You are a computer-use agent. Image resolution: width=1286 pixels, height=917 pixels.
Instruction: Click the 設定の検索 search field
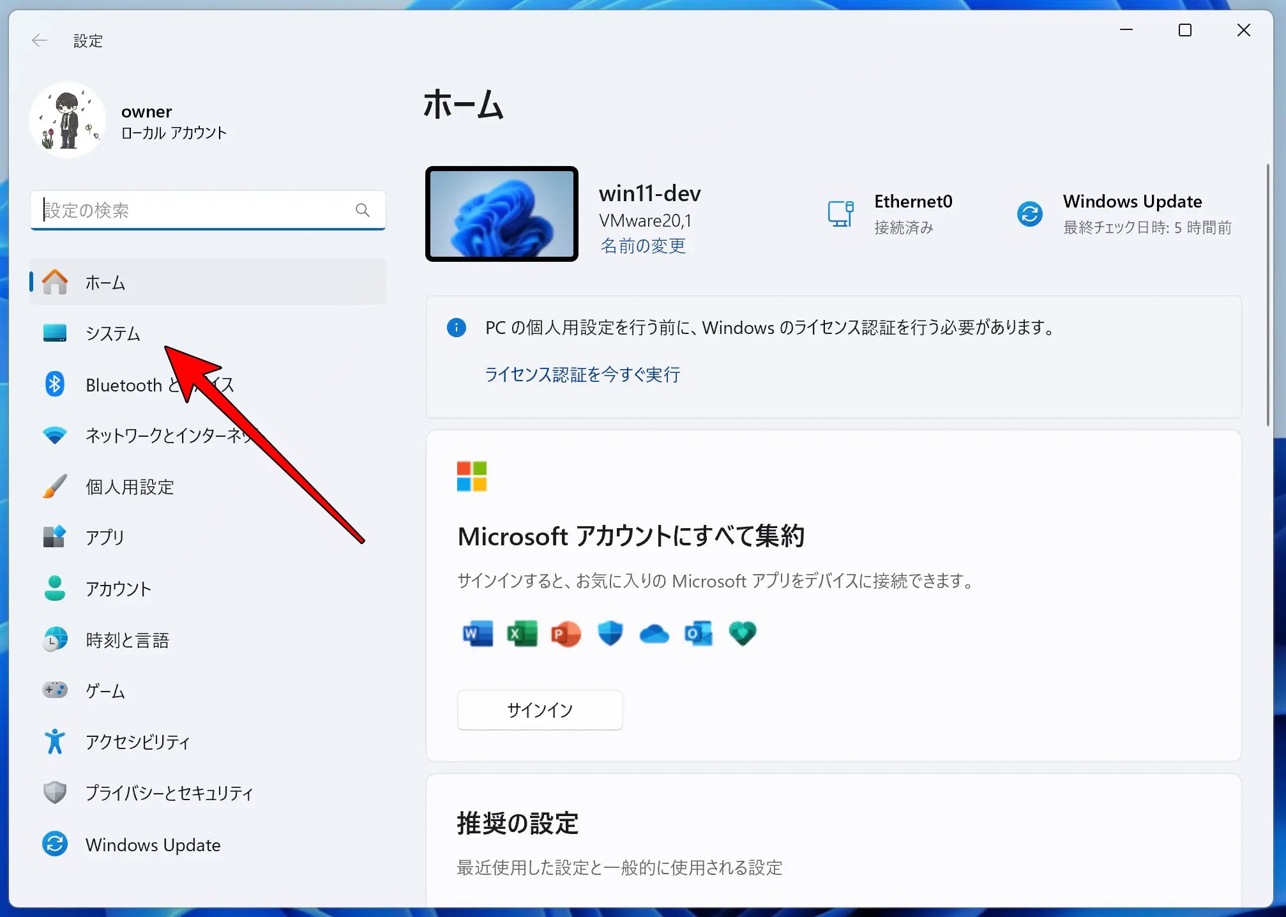pos(192,210)
